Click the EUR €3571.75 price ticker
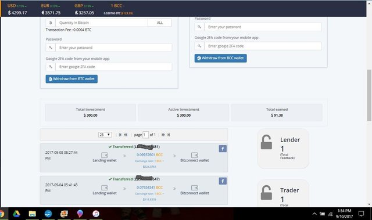Image resolution: width=372 pixels, height=220 pixels. [x=51, y=9]
